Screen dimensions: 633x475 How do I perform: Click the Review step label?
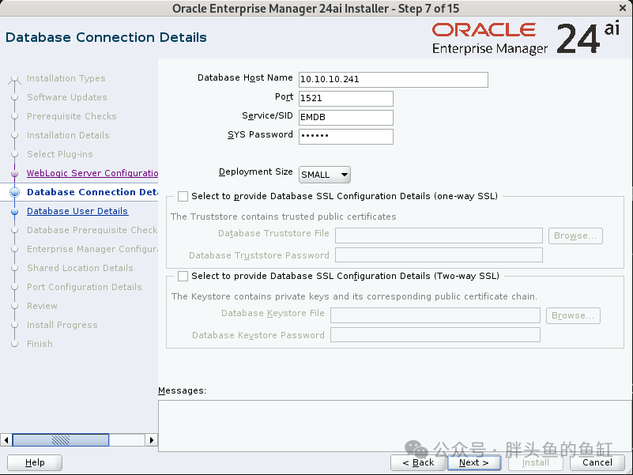click(42, 306)
